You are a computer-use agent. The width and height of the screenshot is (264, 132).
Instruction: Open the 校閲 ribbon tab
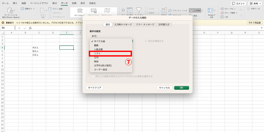[x=74, y=3]
